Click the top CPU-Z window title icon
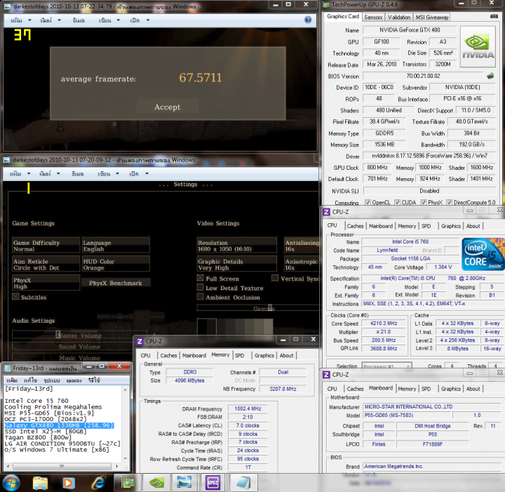The width and height of the screenshot is (505, 492). pos(326,212)
